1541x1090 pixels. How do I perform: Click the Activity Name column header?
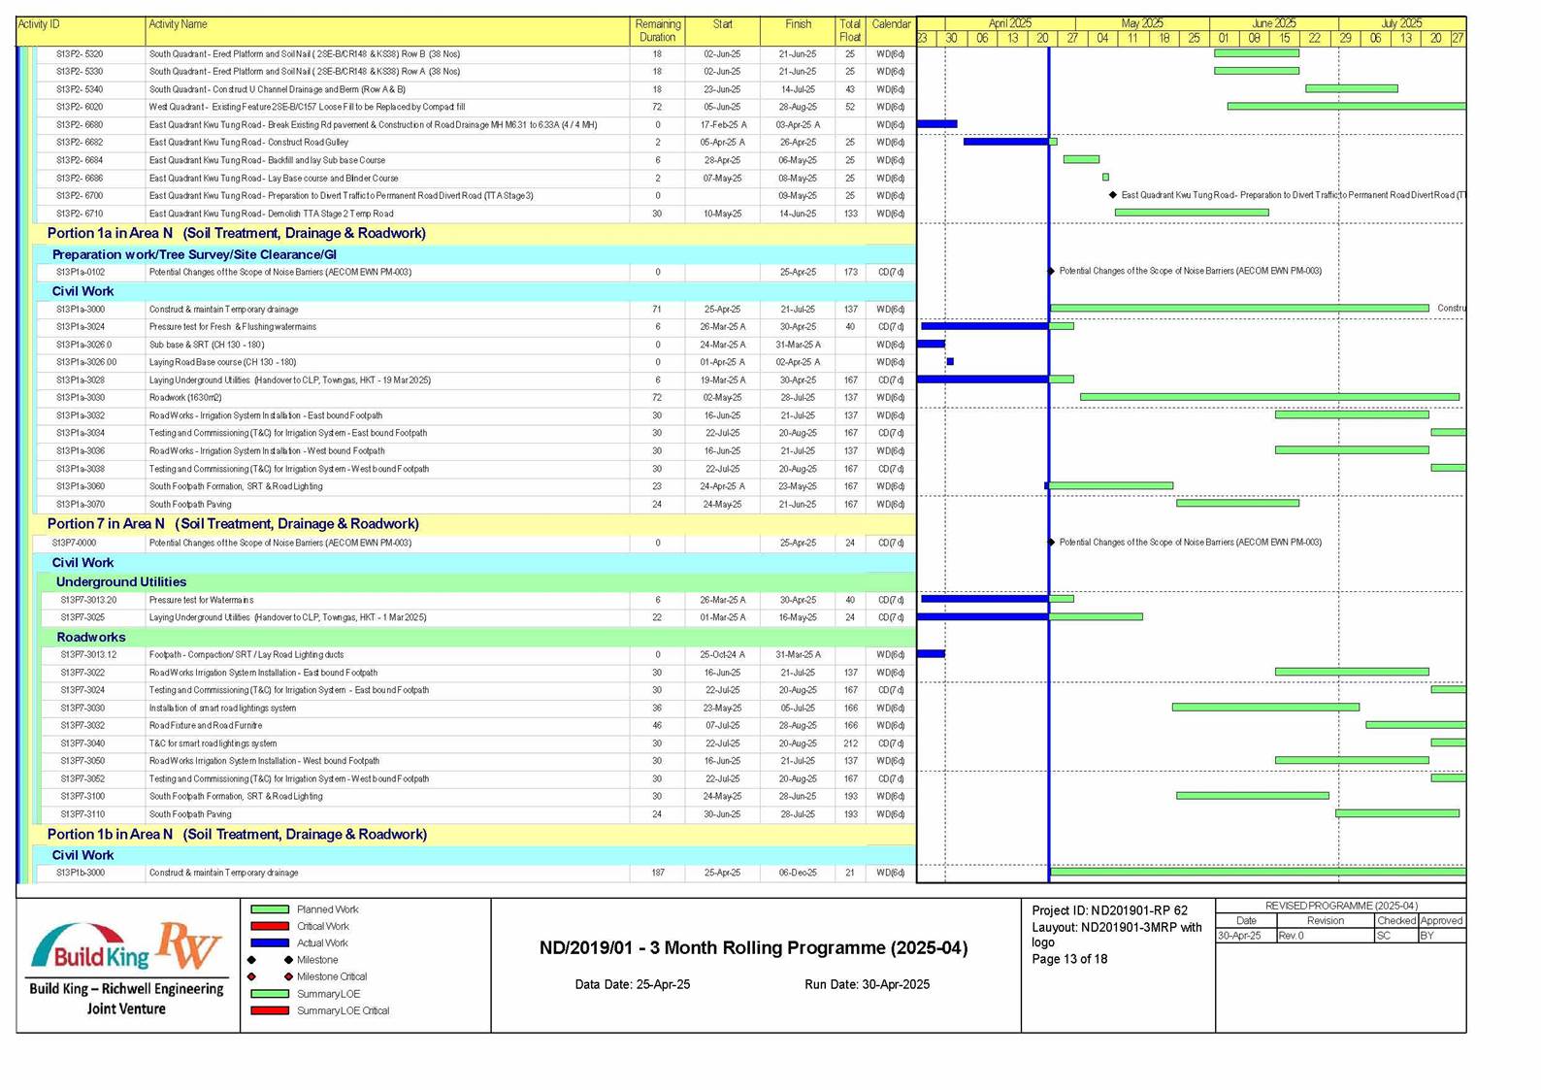point(387,30)
